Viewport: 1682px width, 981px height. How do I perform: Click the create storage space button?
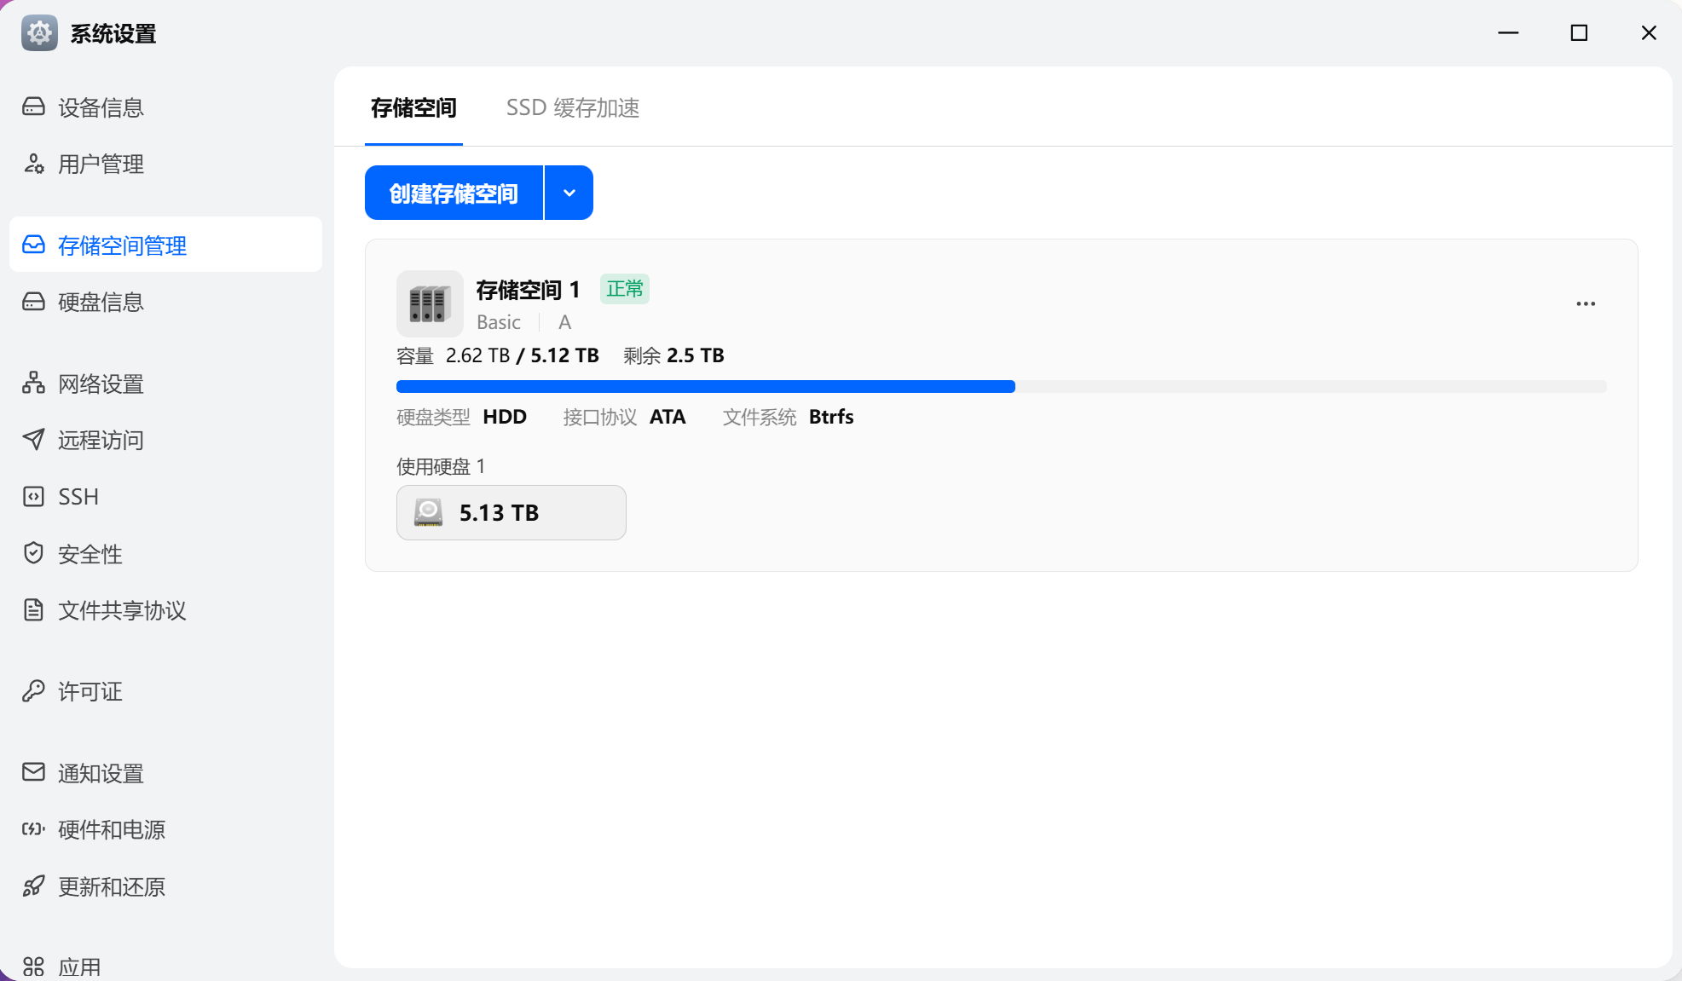point(454,193)
